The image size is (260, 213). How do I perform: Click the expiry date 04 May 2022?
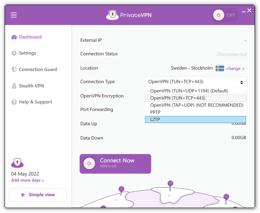(x=25, y=174)
